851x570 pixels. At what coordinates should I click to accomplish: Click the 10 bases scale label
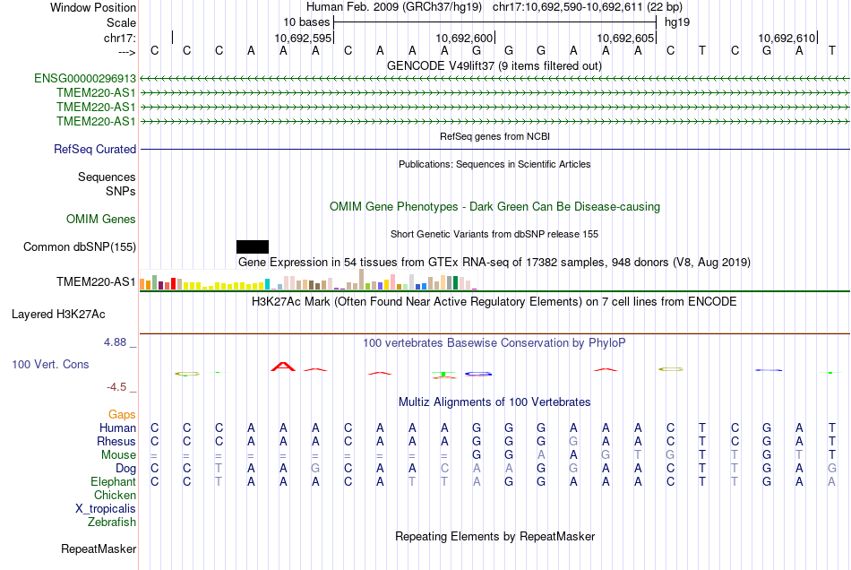tap(306, 22)
